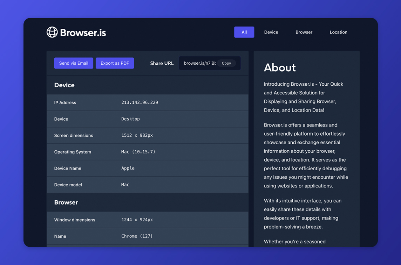This screenshot has width=401, height=265.
Task: Click the Browser section heading
Action: point(66,202)
